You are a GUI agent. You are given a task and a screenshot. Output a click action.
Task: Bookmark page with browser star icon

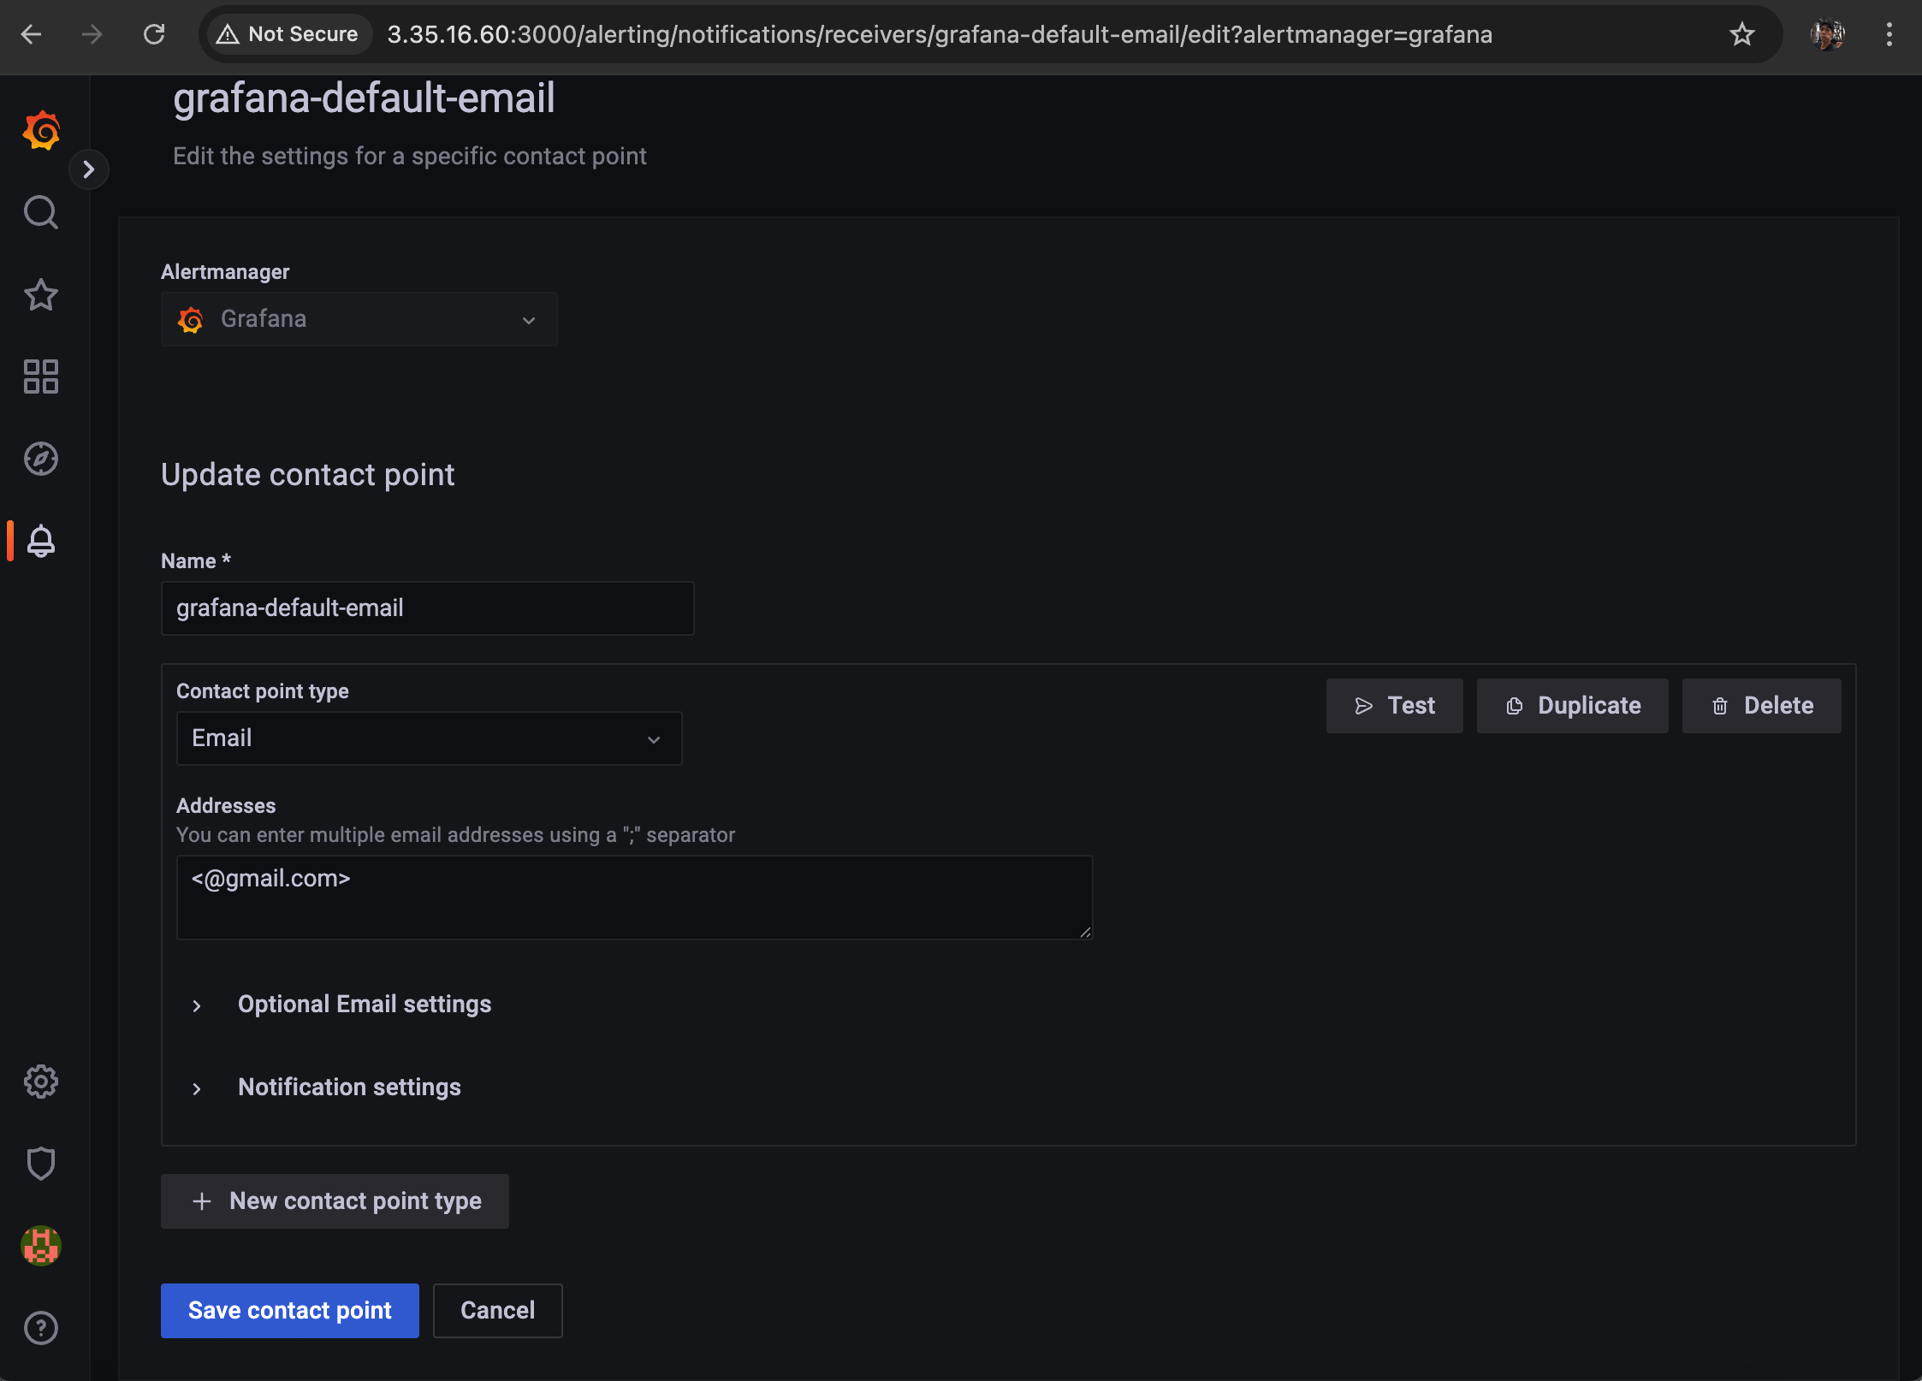pos(1741,34)
